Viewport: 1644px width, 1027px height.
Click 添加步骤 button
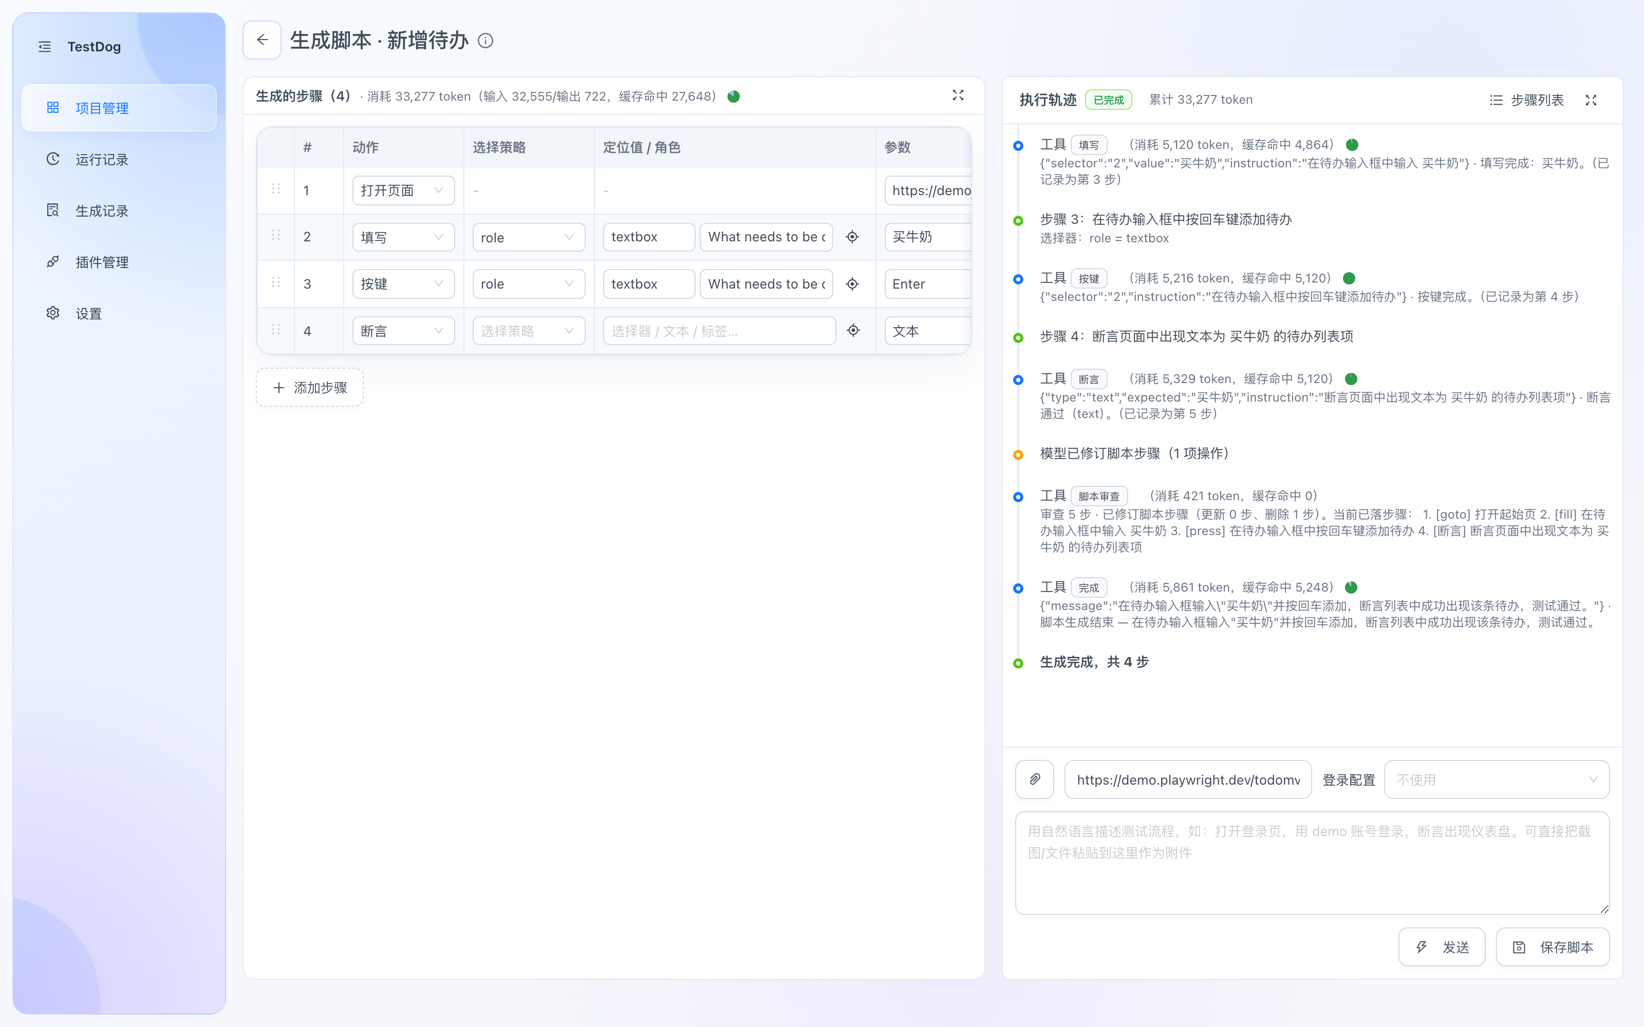(310, 388)
